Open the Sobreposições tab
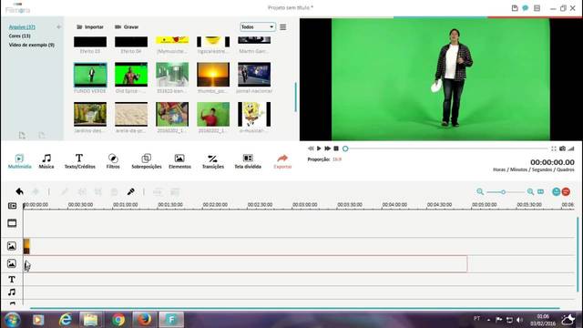This screenshot has height=328, width=583. pyautogui.click(x=147, y=161)
